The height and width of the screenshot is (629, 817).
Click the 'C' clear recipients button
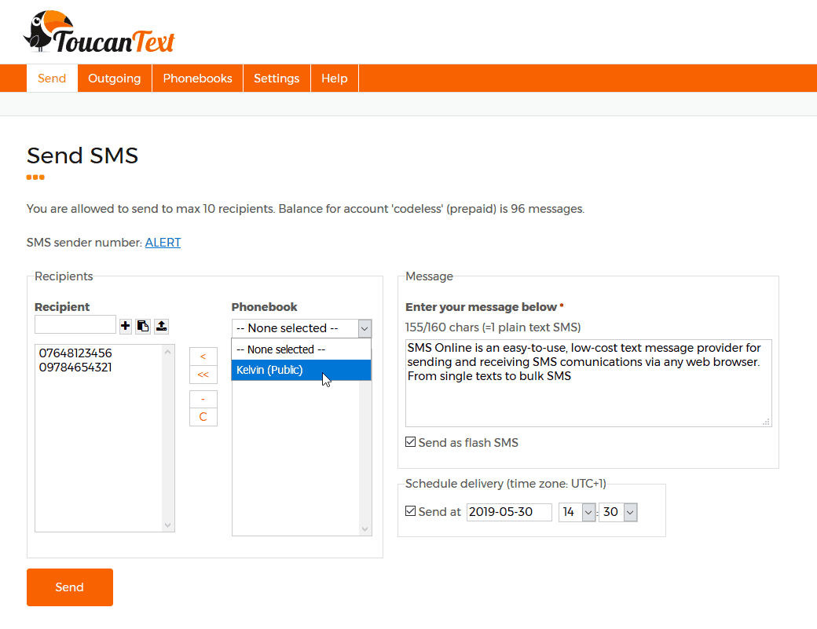click(203, 417)
